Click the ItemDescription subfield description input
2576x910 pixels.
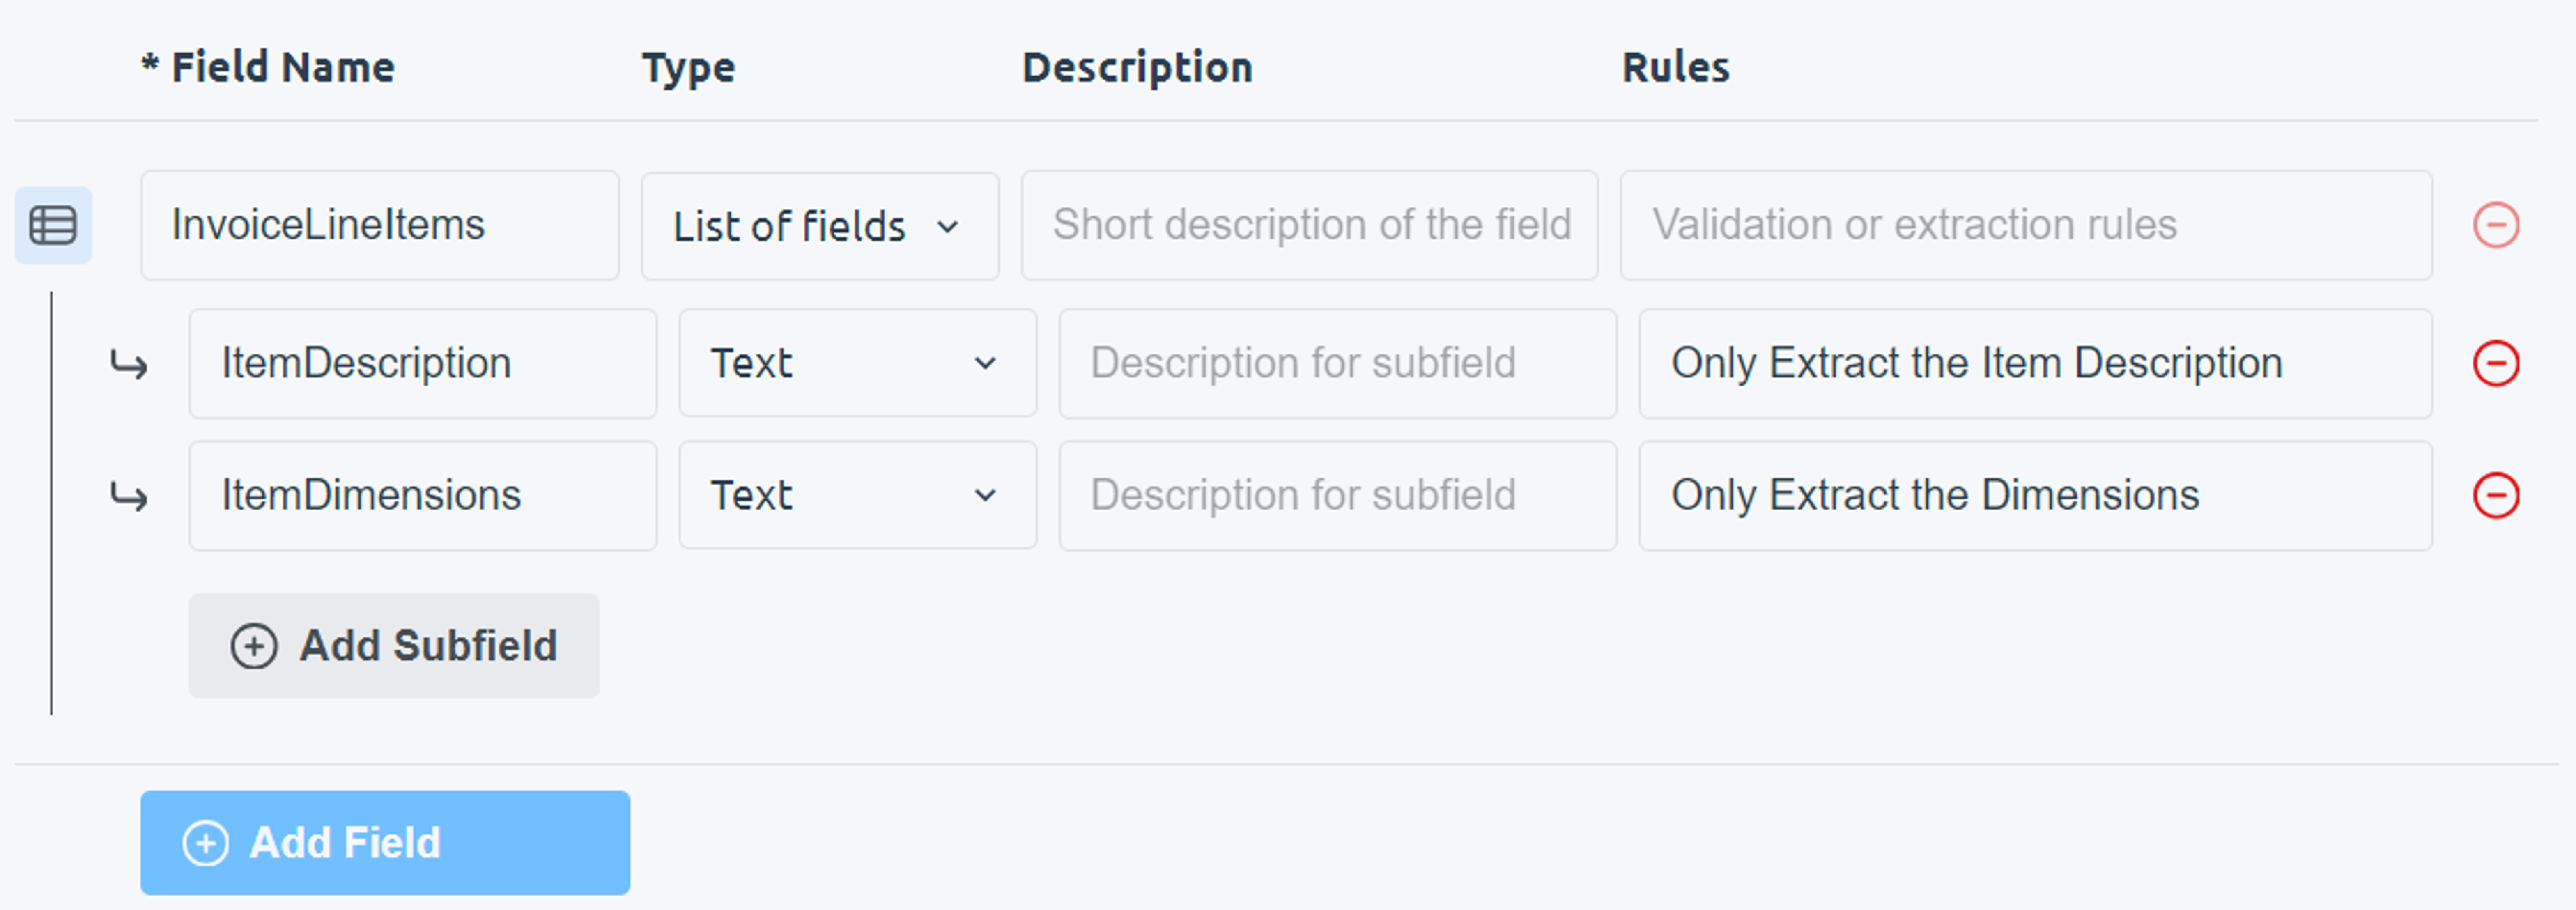tap(1337, 363)
